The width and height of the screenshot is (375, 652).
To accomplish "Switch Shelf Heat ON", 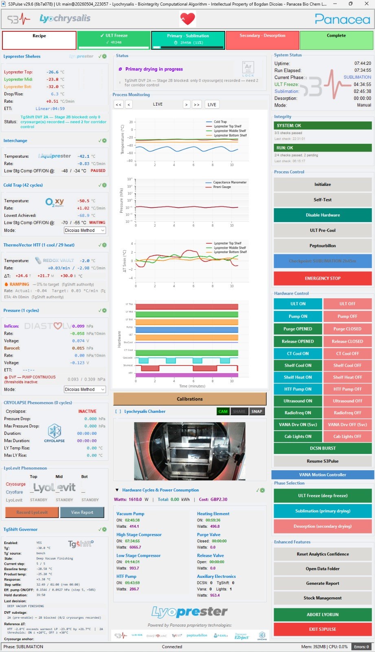I will (x=298, y=377).
